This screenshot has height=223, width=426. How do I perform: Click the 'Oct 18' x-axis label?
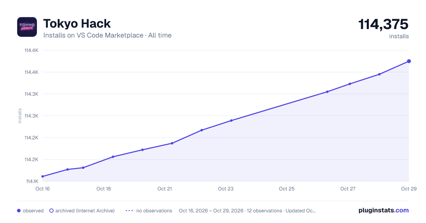[104, 189]
